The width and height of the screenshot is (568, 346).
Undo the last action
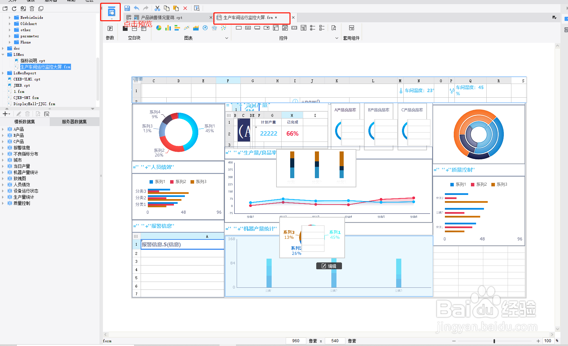click(137, 8)
